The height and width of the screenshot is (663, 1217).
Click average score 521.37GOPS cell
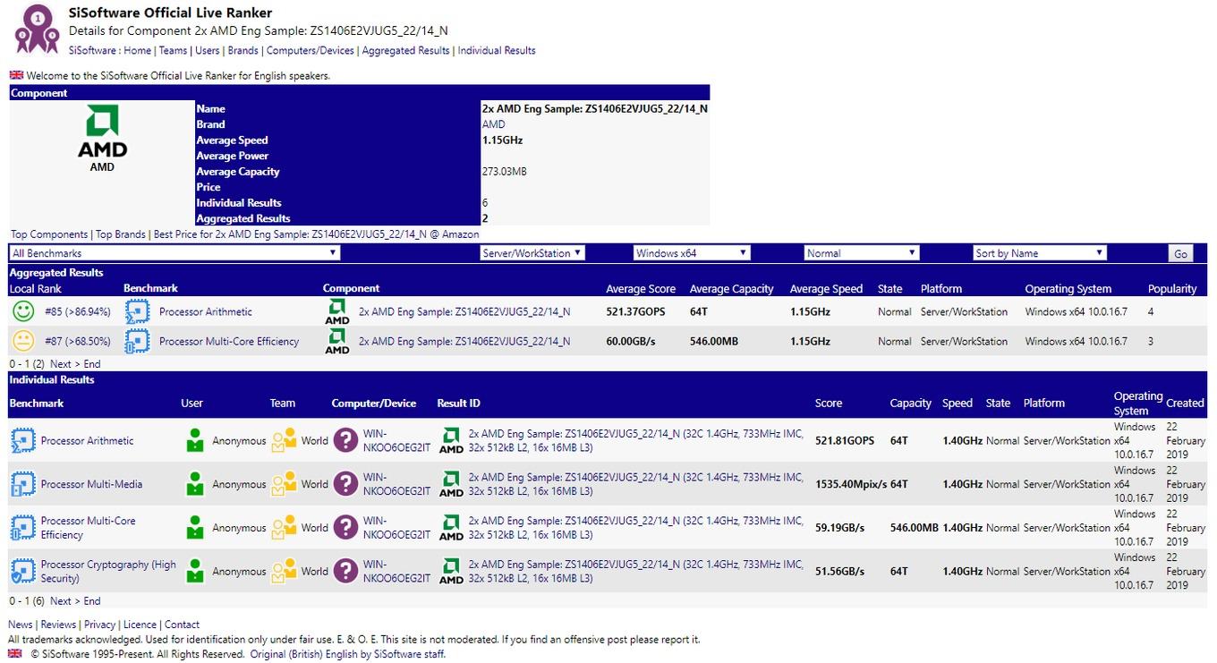[635, 311]
